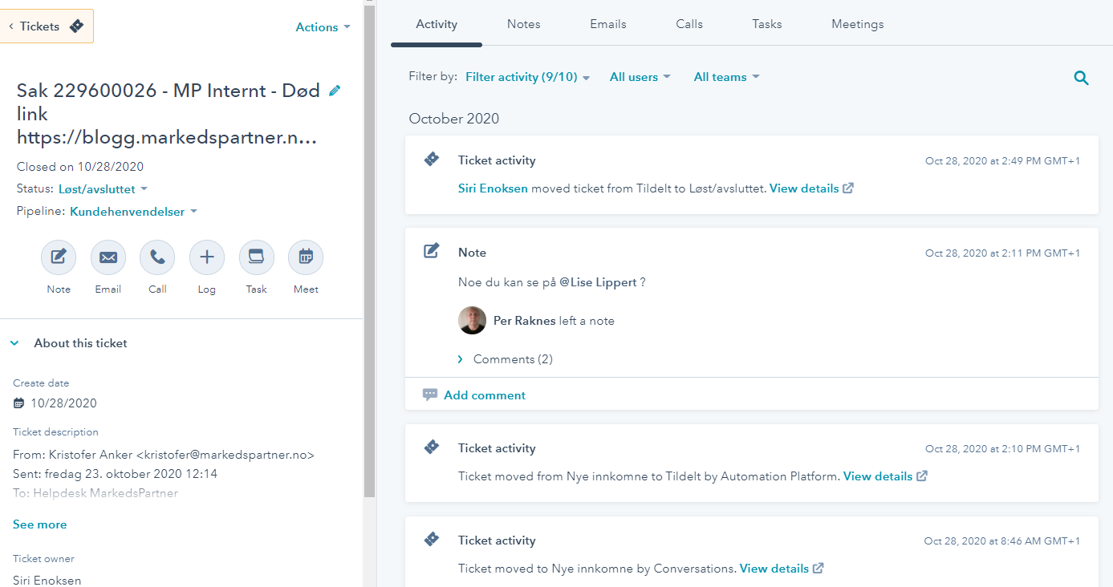The height and width of the screenshot is (587, 1113).
Task: Open the All users filter
Action: pos(640,77)
